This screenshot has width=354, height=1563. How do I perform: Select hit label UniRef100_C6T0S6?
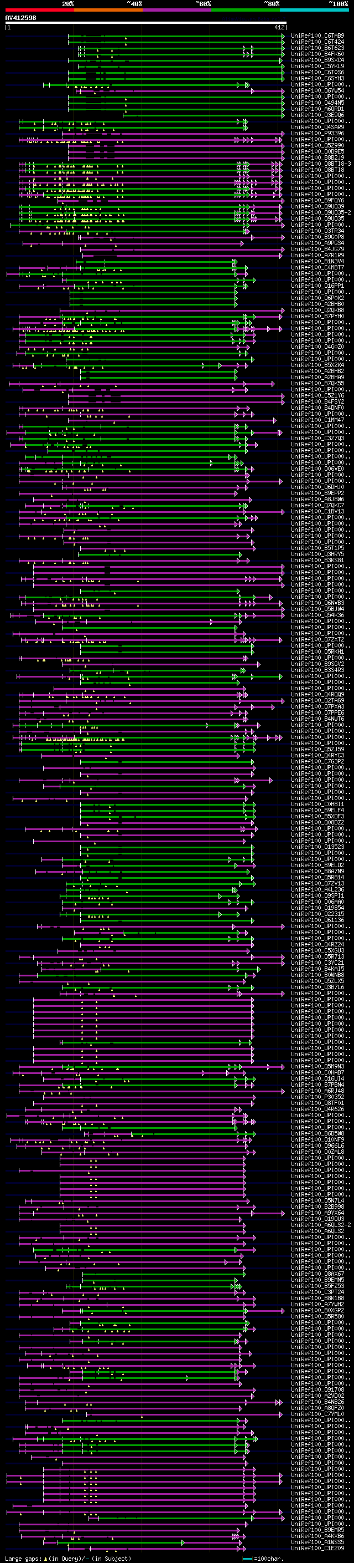(x=317, y=72)
